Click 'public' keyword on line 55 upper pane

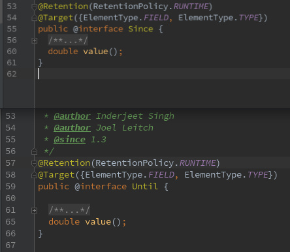[x=53, y=29]
